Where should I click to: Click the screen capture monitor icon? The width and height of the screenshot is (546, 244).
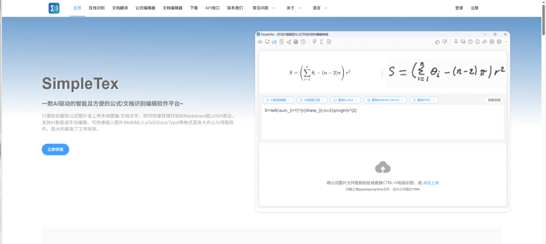click(267, 42)
